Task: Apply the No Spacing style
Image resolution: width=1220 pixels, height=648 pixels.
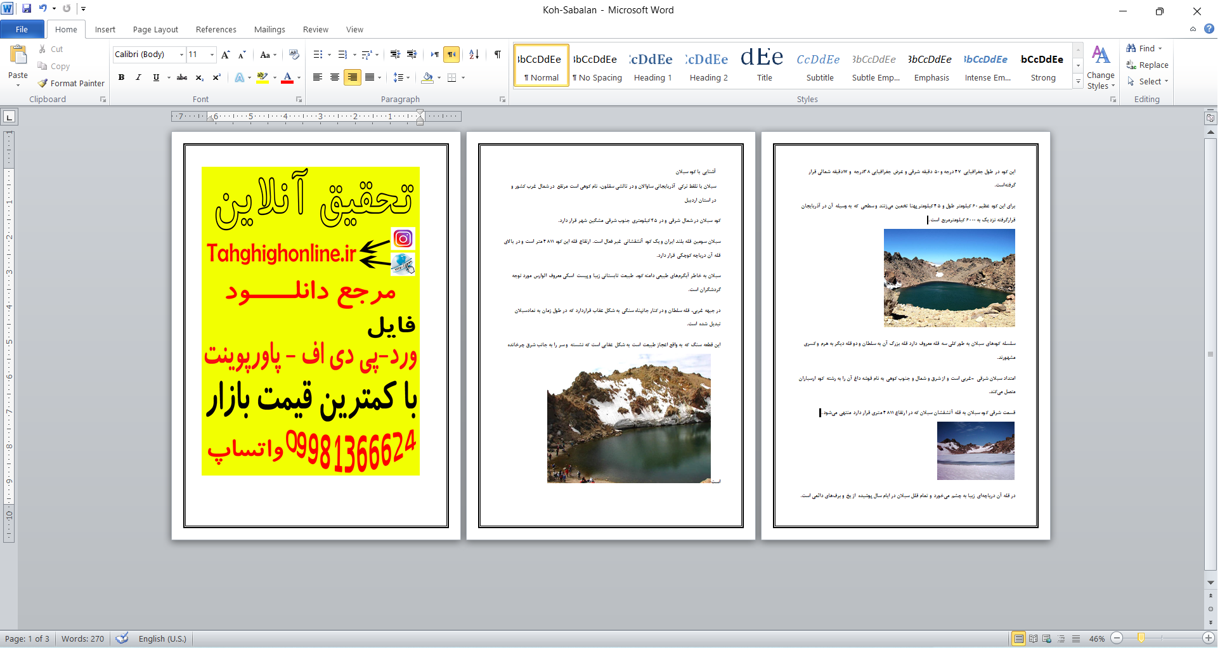Action: coord(597,65)
